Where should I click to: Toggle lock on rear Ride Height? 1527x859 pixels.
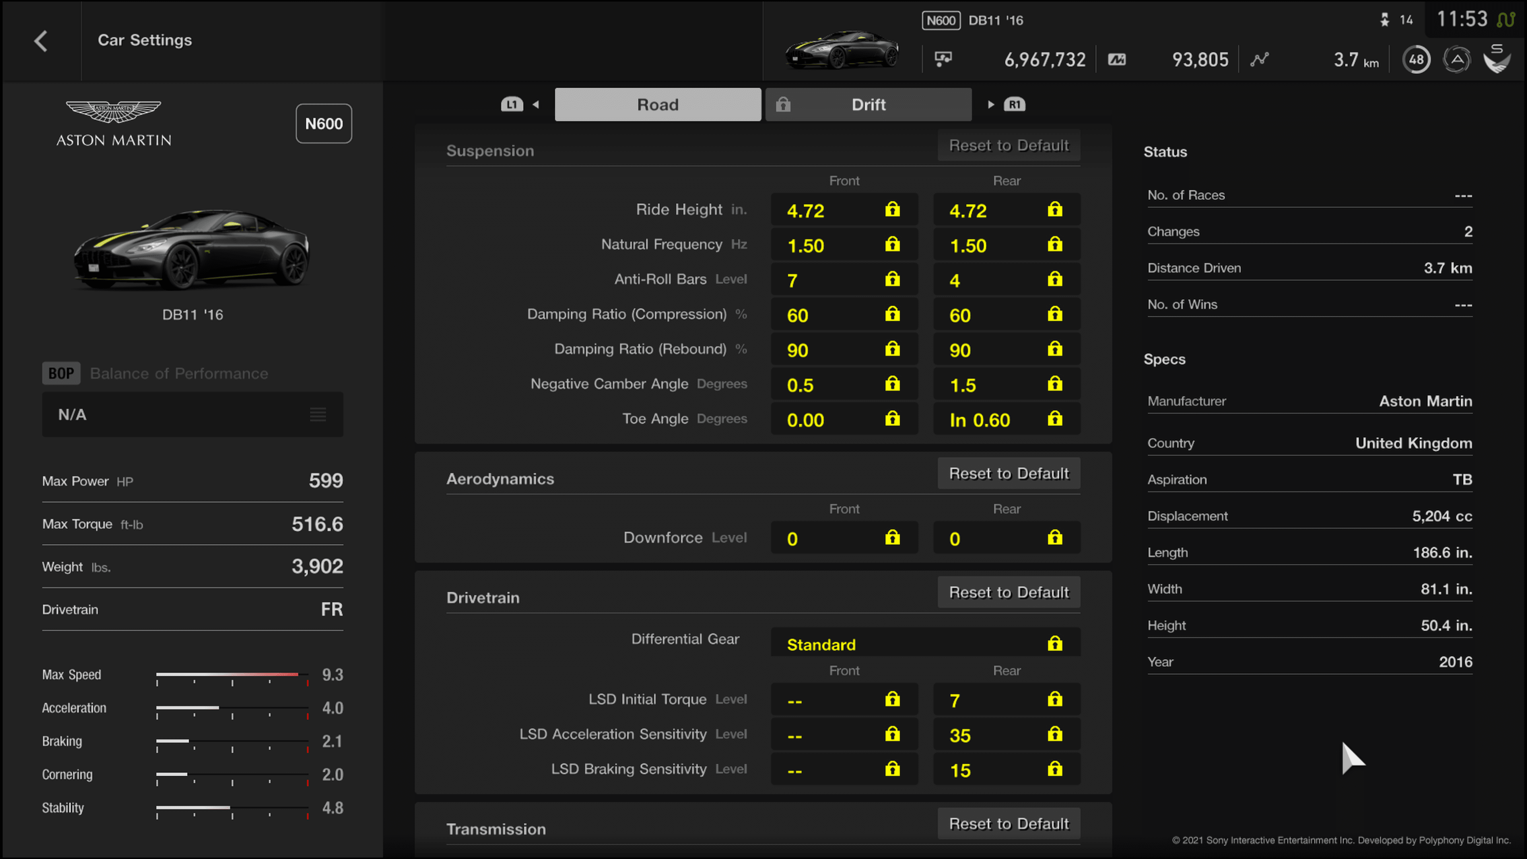coord(1055,209)
